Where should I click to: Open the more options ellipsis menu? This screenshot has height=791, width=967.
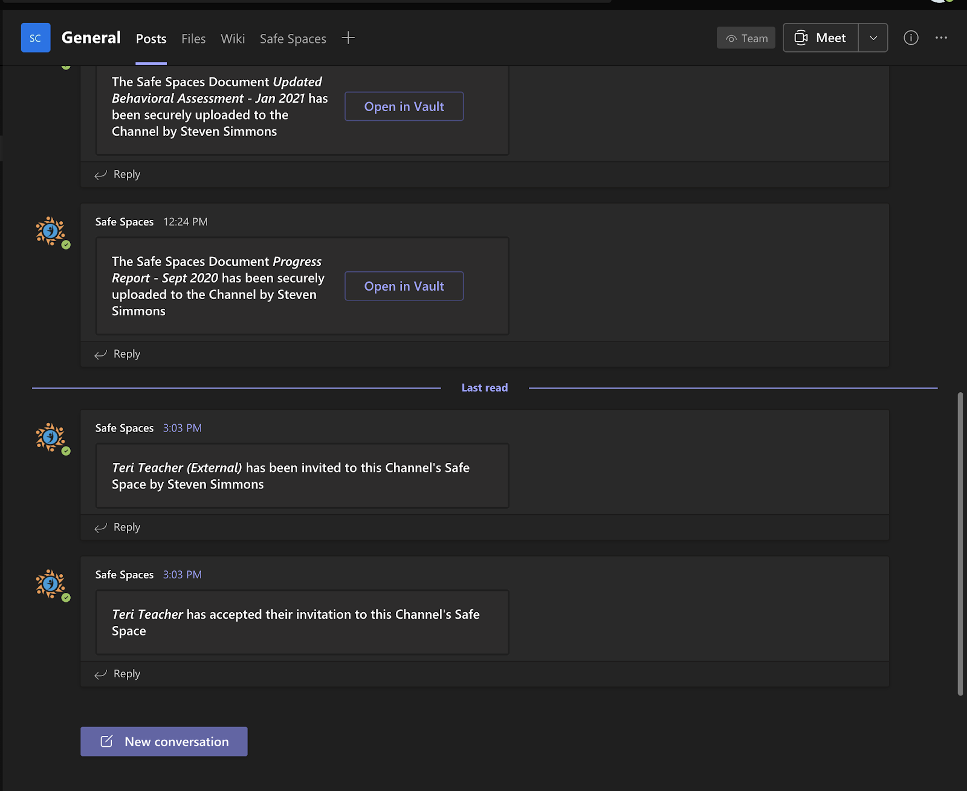click(x=941, y=38)
